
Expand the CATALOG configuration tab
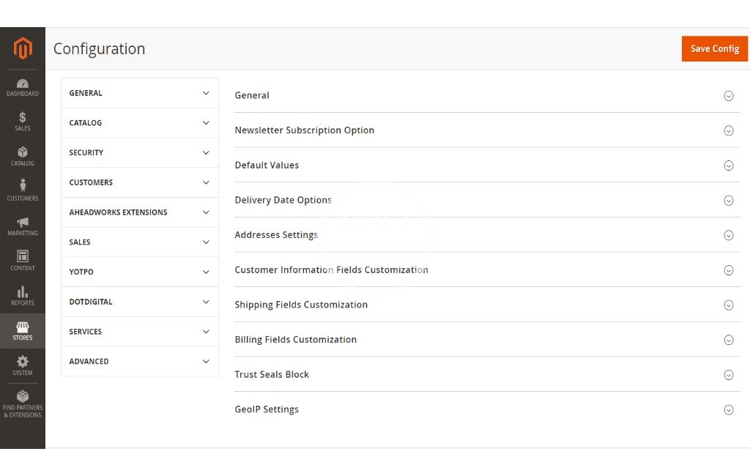[139, 123]
